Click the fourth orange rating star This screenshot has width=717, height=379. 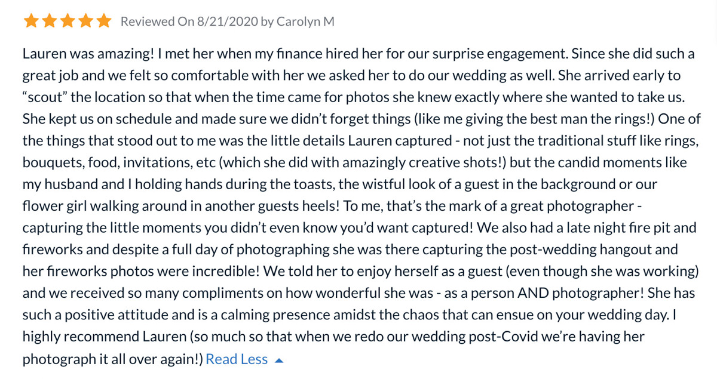[x=86, y=21]
